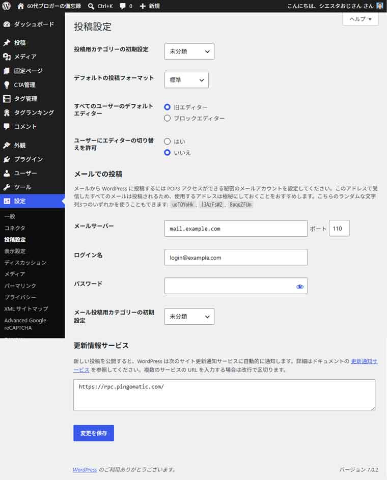The height and width of the screenshot is (480, 387).
Task: Click the 設定 settings icon in the sidebar
Action: point(7,201)
